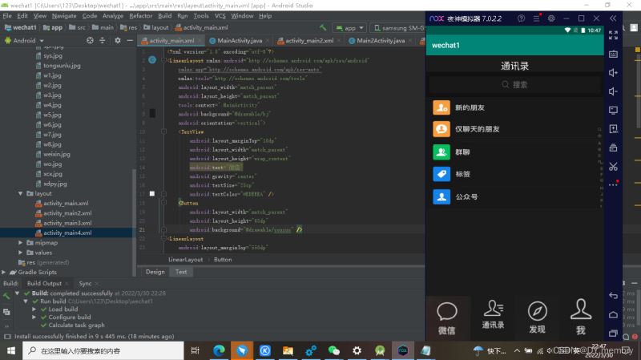
Task: Open the Sync tab in Build panel
Action: coord(85,283)
